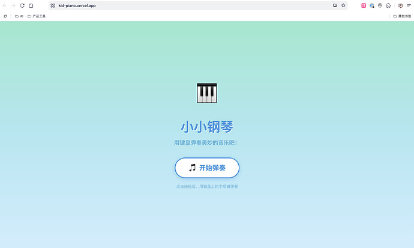Image resolution: width=414 pixels, height=248 pixels.
Task: Click the 小小钢琴 title heading
Action: 207,127
